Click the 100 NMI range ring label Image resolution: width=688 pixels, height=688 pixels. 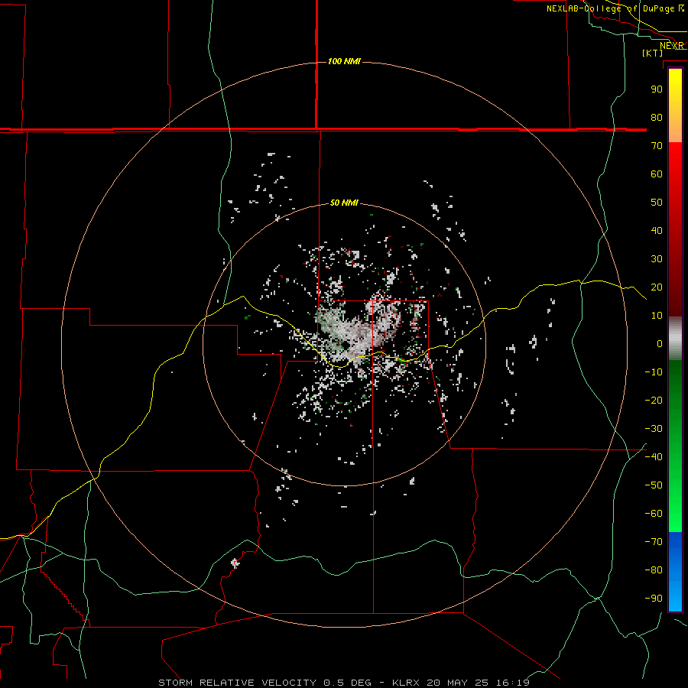click(344, 61)
